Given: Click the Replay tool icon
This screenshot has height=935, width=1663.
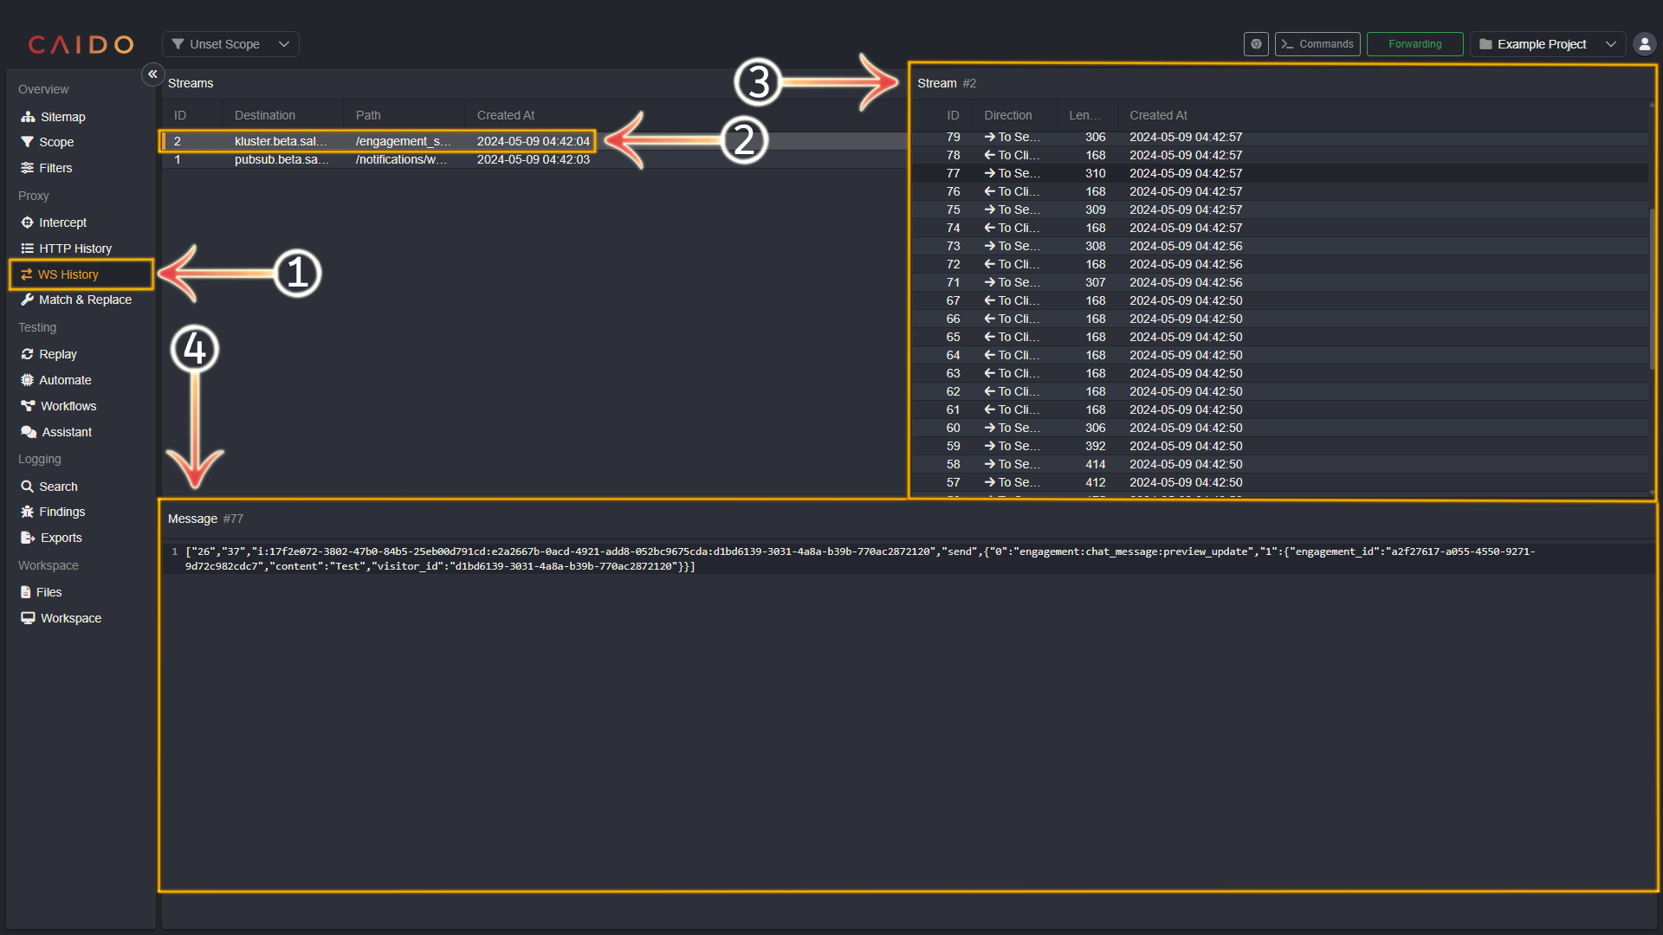Looking at the screenshot, I should tap(29, 352).
